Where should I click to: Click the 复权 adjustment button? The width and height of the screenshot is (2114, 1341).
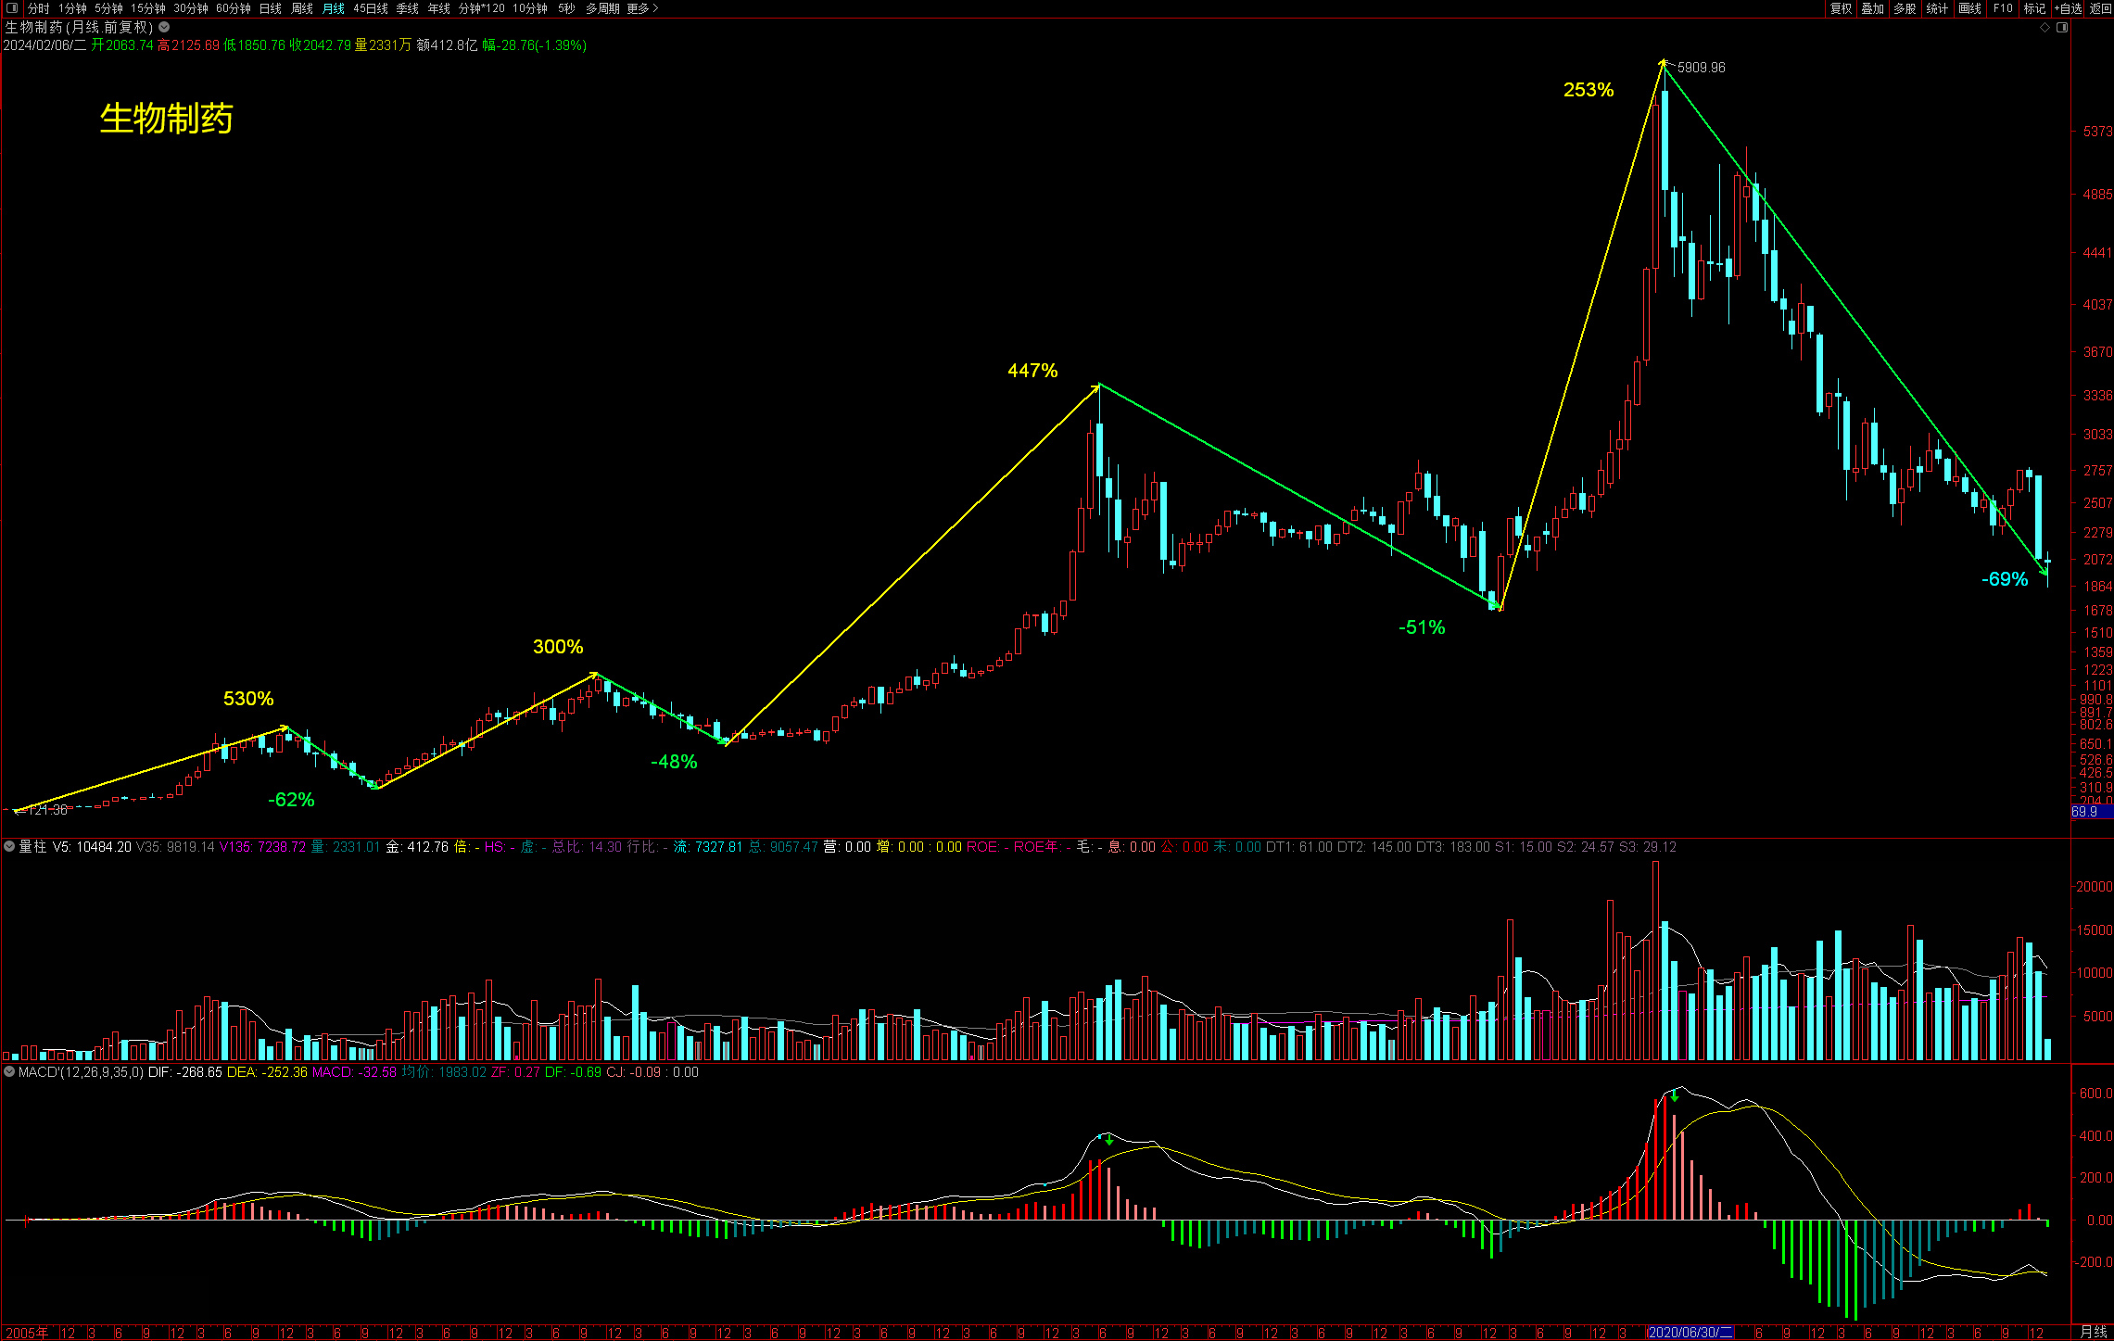point(1841,8)
